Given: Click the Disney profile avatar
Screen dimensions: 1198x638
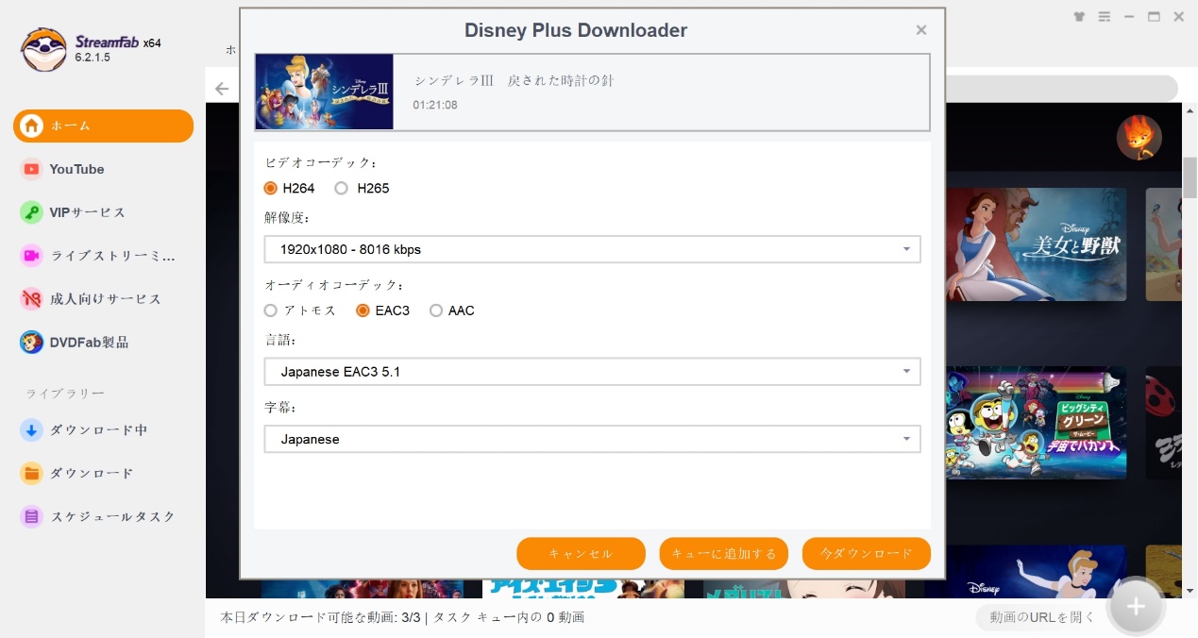Looking at the screenshot, I should click(1139, 138).
